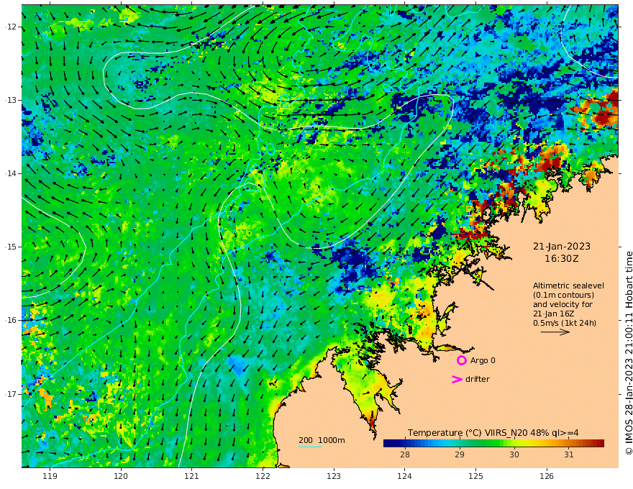Click longitude axis label 125

click(x=476, y=477)
